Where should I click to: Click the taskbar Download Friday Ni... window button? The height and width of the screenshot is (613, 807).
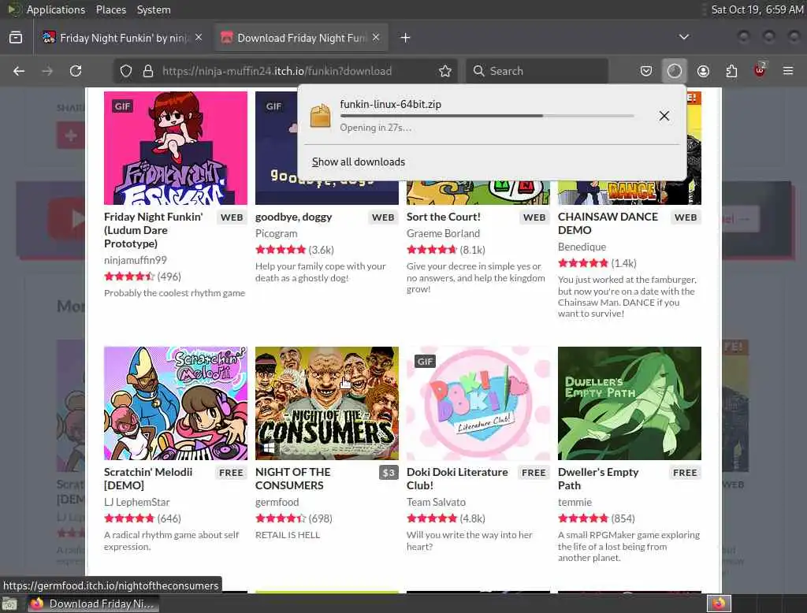click(x=93, y=604)
